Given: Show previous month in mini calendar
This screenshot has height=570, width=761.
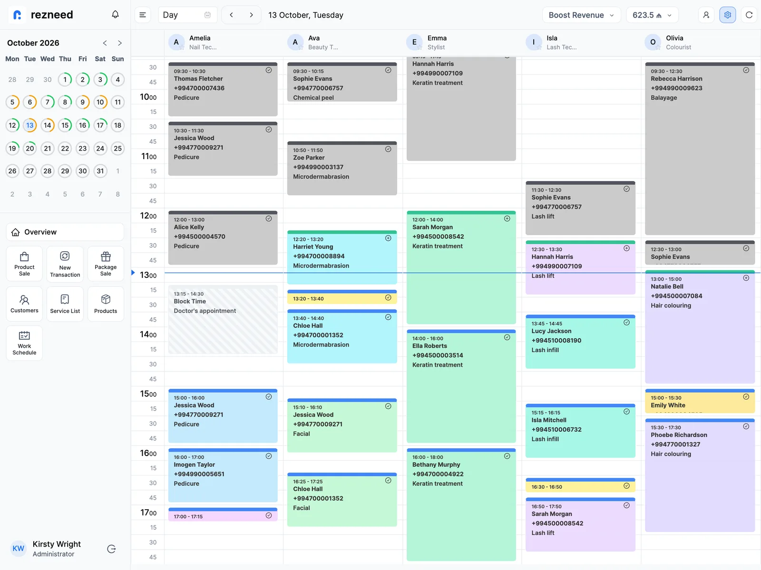Looking at the screenshot, I should 105,43.
